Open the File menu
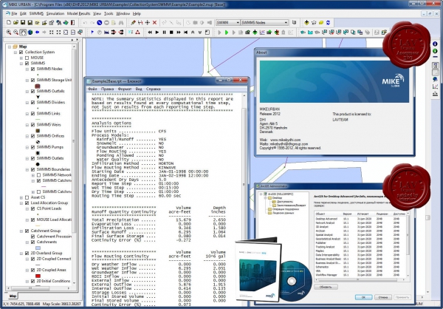 (x=14, y=13)
